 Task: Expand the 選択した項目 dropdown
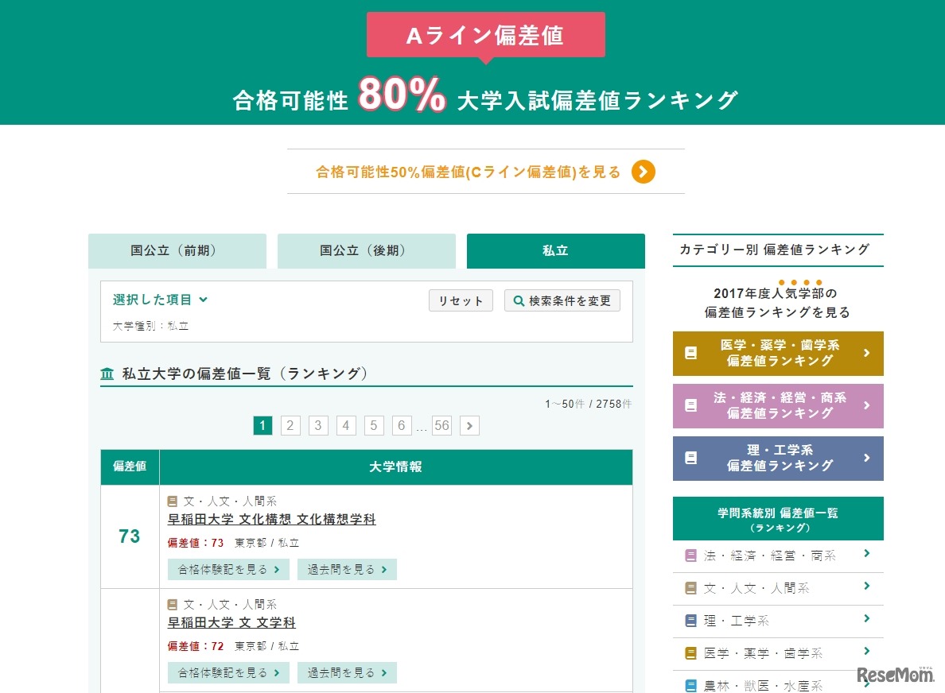161,300
